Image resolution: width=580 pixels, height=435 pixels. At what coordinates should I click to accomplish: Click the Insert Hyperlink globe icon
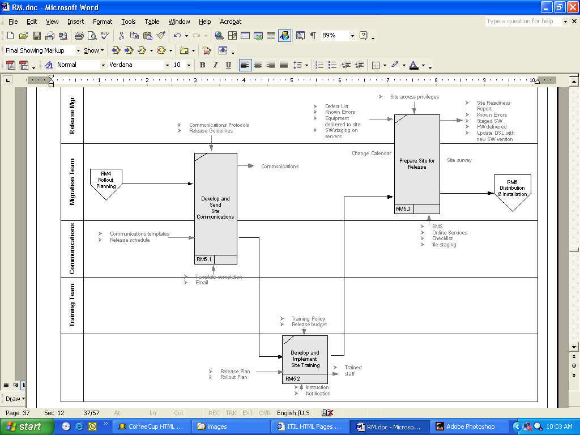[x=219, y=36]
